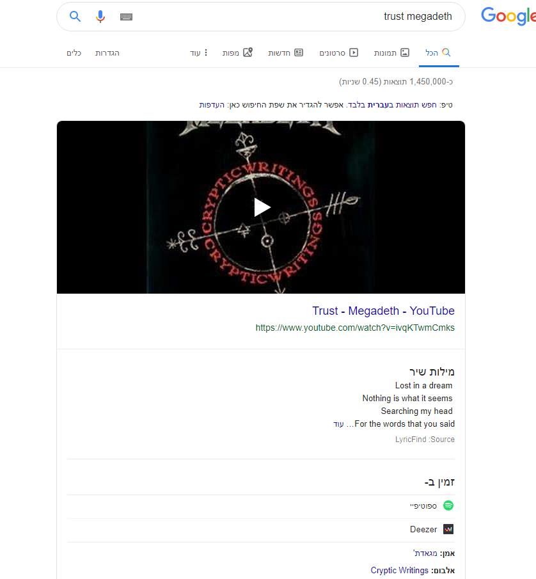Click the blue search magnifier icon
The image size is (536, 579).
point(75,16)
